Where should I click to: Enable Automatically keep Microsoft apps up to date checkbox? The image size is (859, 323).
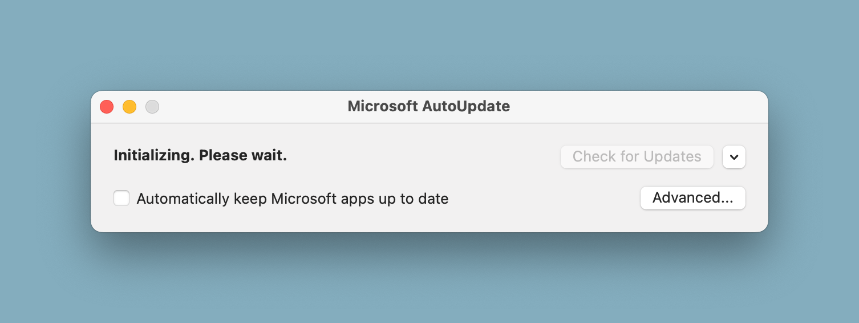coord(121,198)
